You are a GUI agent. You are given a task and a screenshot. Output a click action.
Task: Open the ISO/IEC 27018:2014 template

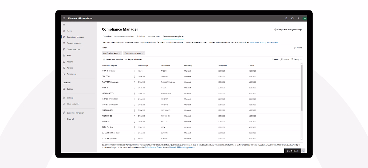(x=110, y=105)
